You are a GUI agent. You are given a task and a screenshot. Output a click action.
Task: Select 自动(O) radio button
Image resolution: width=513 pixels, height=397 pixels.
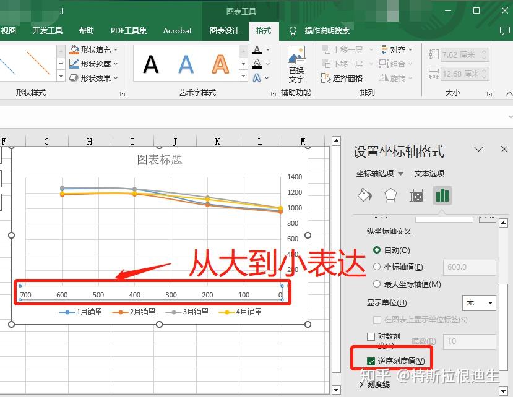(x=377, y=250)
